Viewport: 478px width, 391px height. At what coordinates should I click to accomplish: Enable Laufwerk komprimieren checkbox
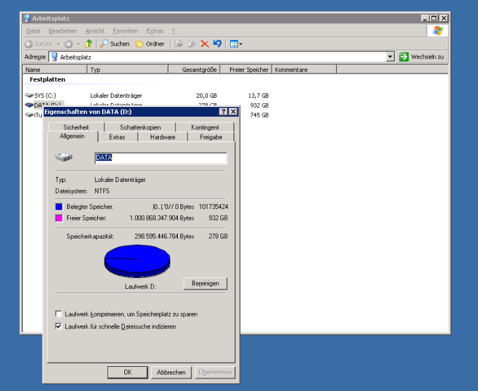(59, 314)
